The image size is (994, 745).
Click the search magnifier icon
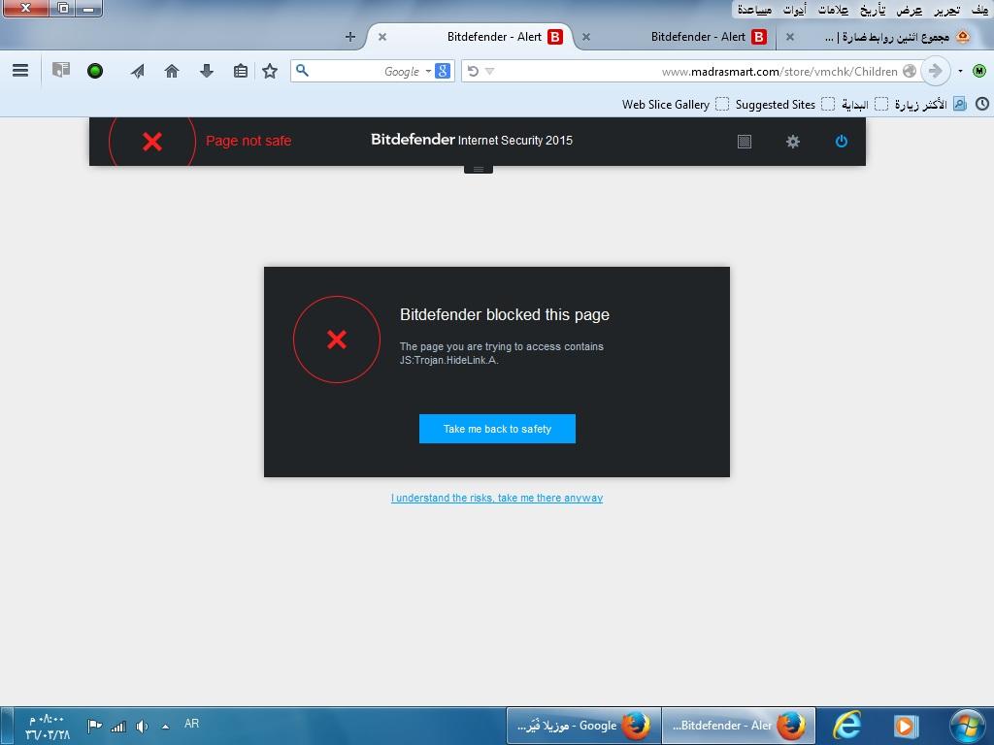303,70
